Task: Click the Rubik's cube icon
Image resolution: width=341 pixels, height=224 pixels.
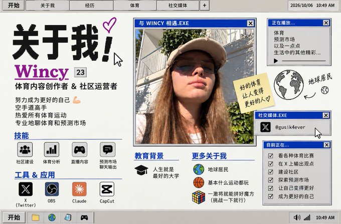Action: (x=199, y=197)
